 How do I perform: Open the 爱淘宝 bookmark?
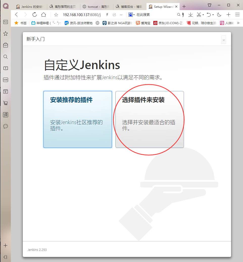(x=143, y=23)
